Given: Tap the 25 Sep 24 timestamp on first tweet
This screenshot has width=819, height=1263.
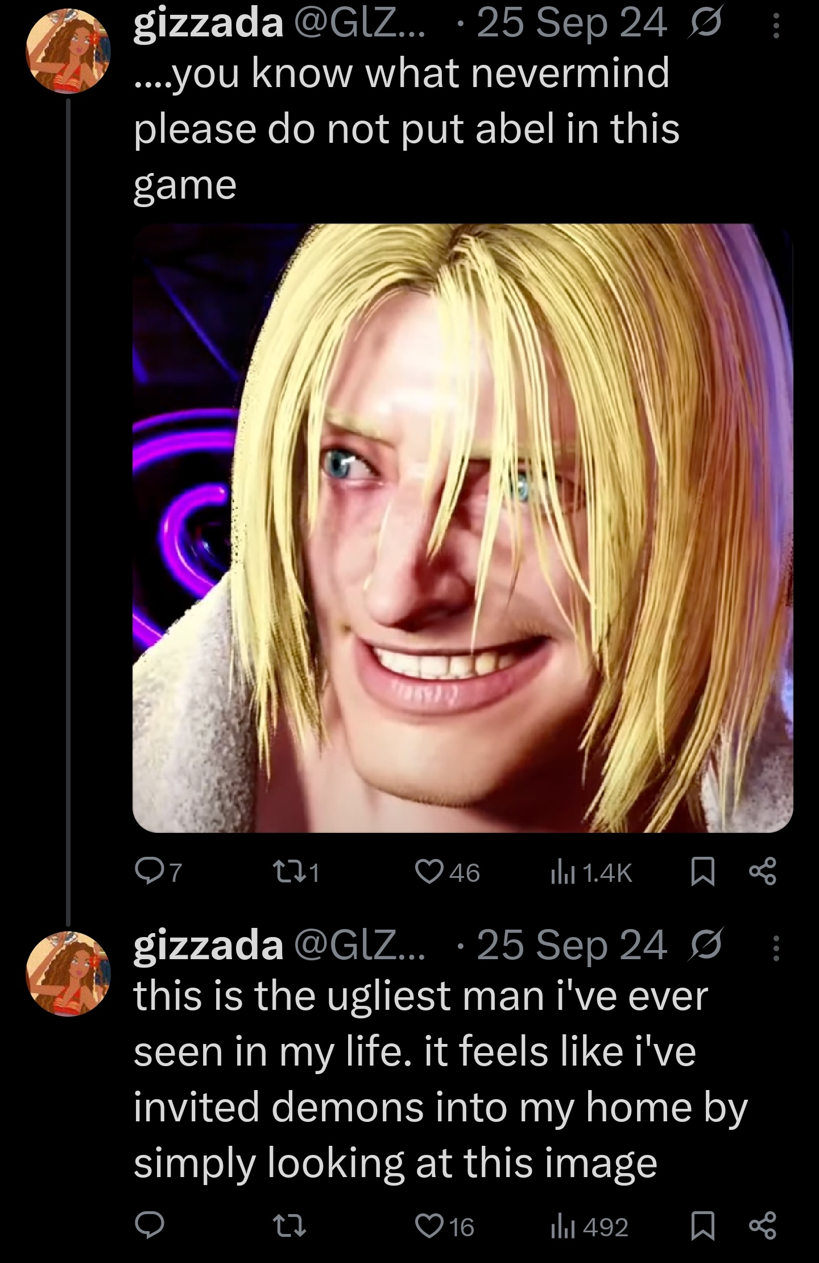Looking at the screenshot, I should [x=572, y=24].
